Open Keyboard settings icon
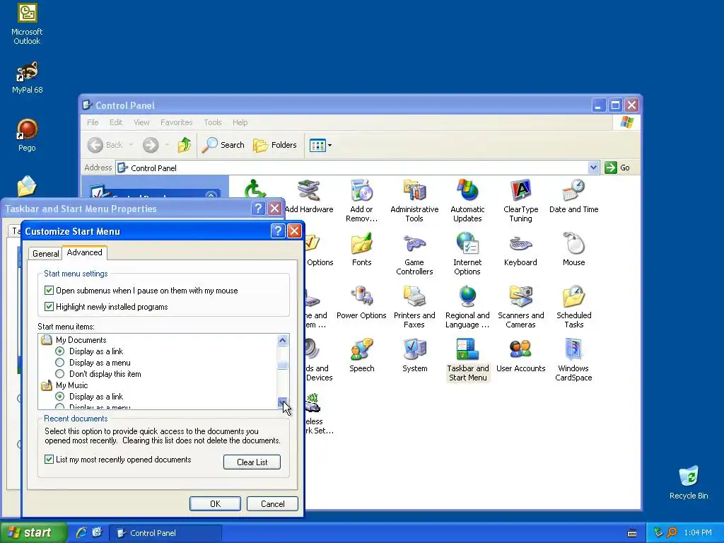724x543 pixels. point(520,250)
